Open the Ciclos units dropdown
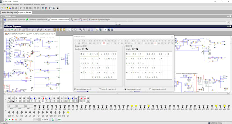The height and width of the screenshot is (124, 232). click(37, 120)
